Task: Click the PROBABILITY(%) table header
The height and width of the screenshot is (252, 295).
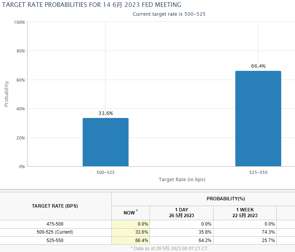Action: coord(226,199)
